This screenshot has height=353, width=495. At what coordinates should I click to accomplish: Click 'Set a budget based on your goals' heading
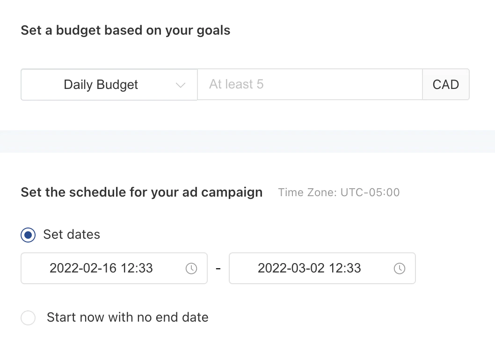125,31
